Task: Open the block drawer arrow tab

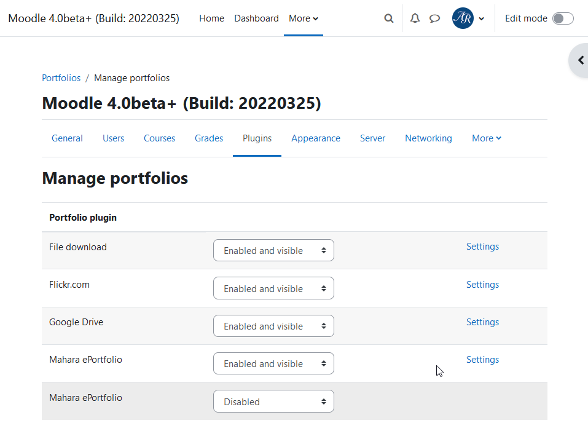Action: coord(580,60)
